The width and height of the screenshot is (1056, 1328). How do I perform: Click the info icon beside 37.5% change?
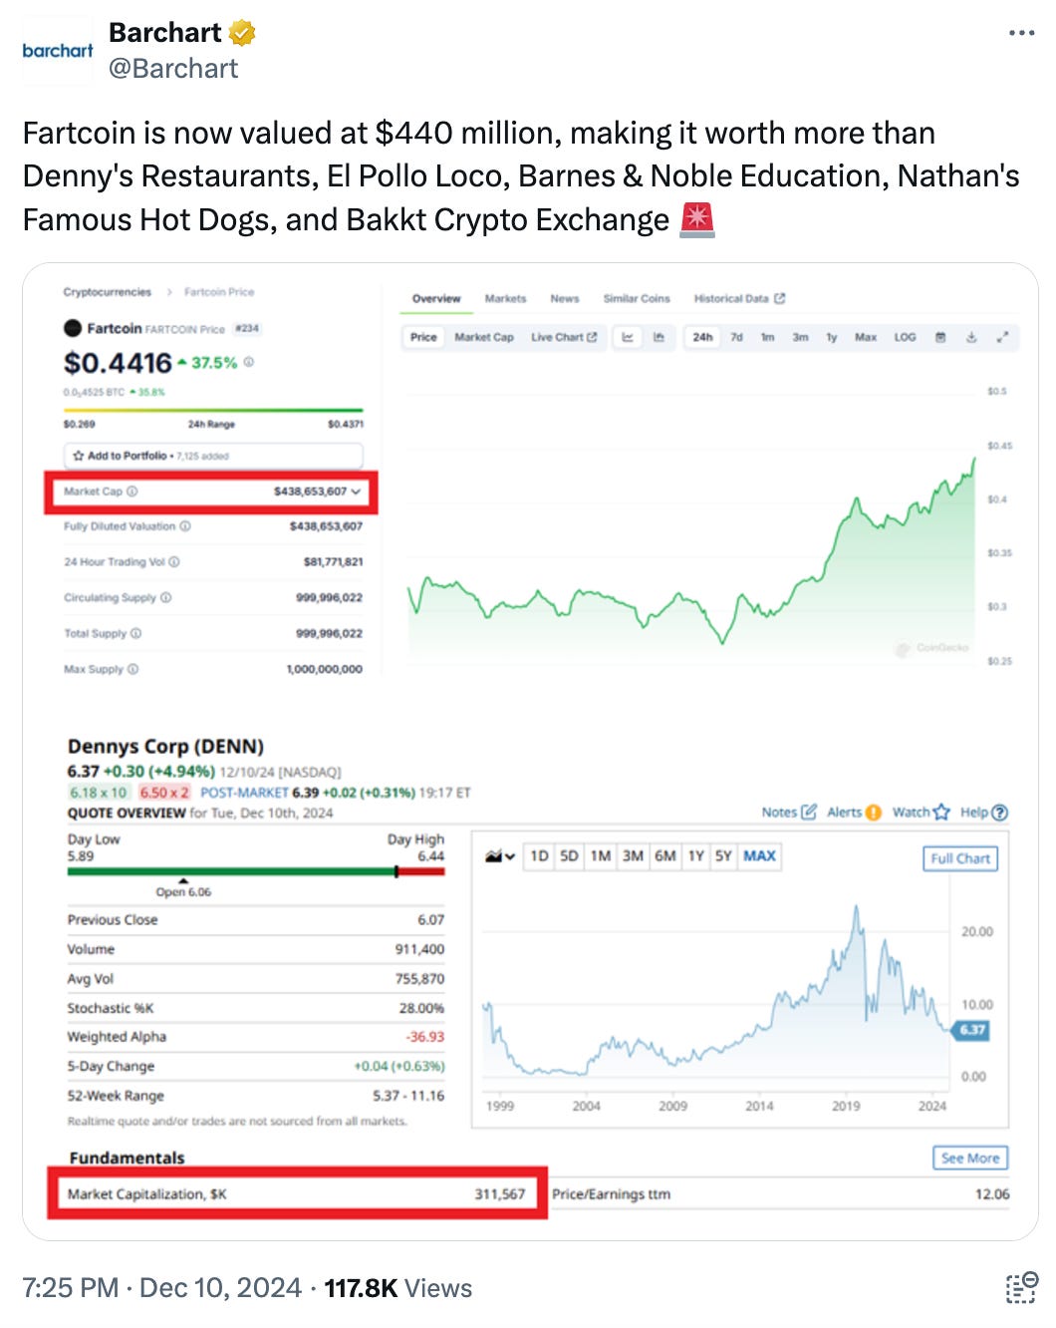coord(249,363)
